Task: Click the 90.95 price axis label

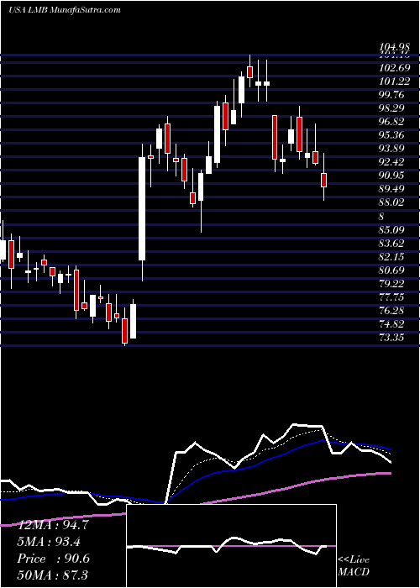Action: tap(392, 175)
